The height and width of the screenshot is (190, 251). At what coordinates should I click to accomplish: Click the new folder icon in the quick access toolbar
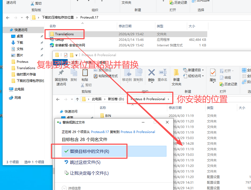(72, 55)
